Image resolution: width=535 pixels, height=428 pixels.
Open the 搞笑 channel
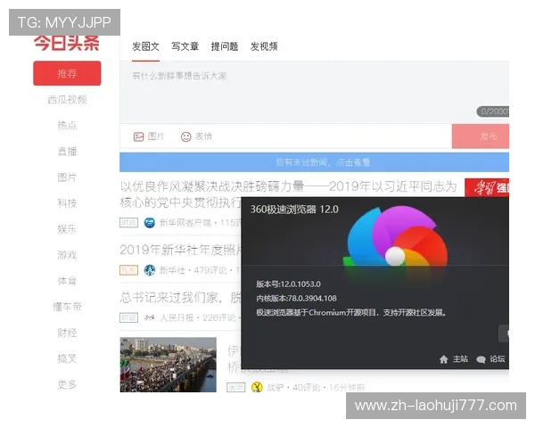tap(67, 358)
